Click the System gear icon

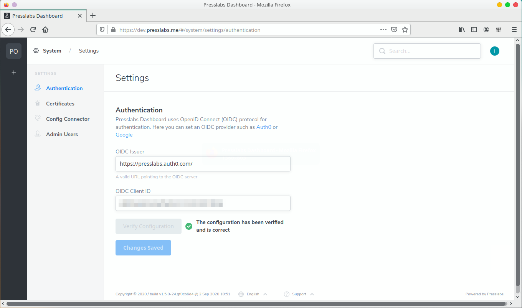coord(36,51)
